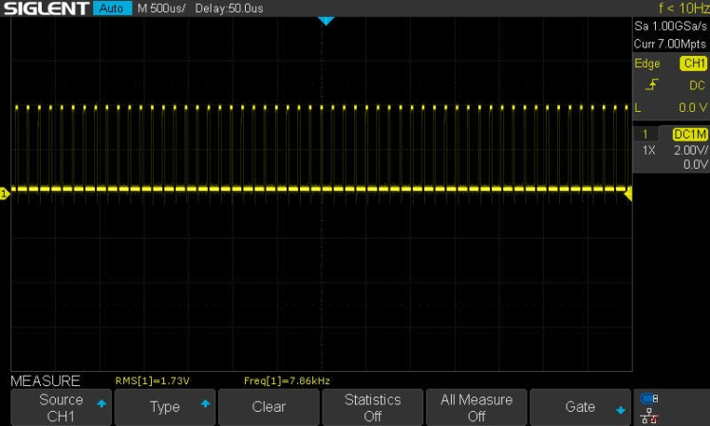The width and height of the screenshot is (710, 426).
Task: Click the Freq[1]=7.86kHz measurement readout
Action: 287,380
